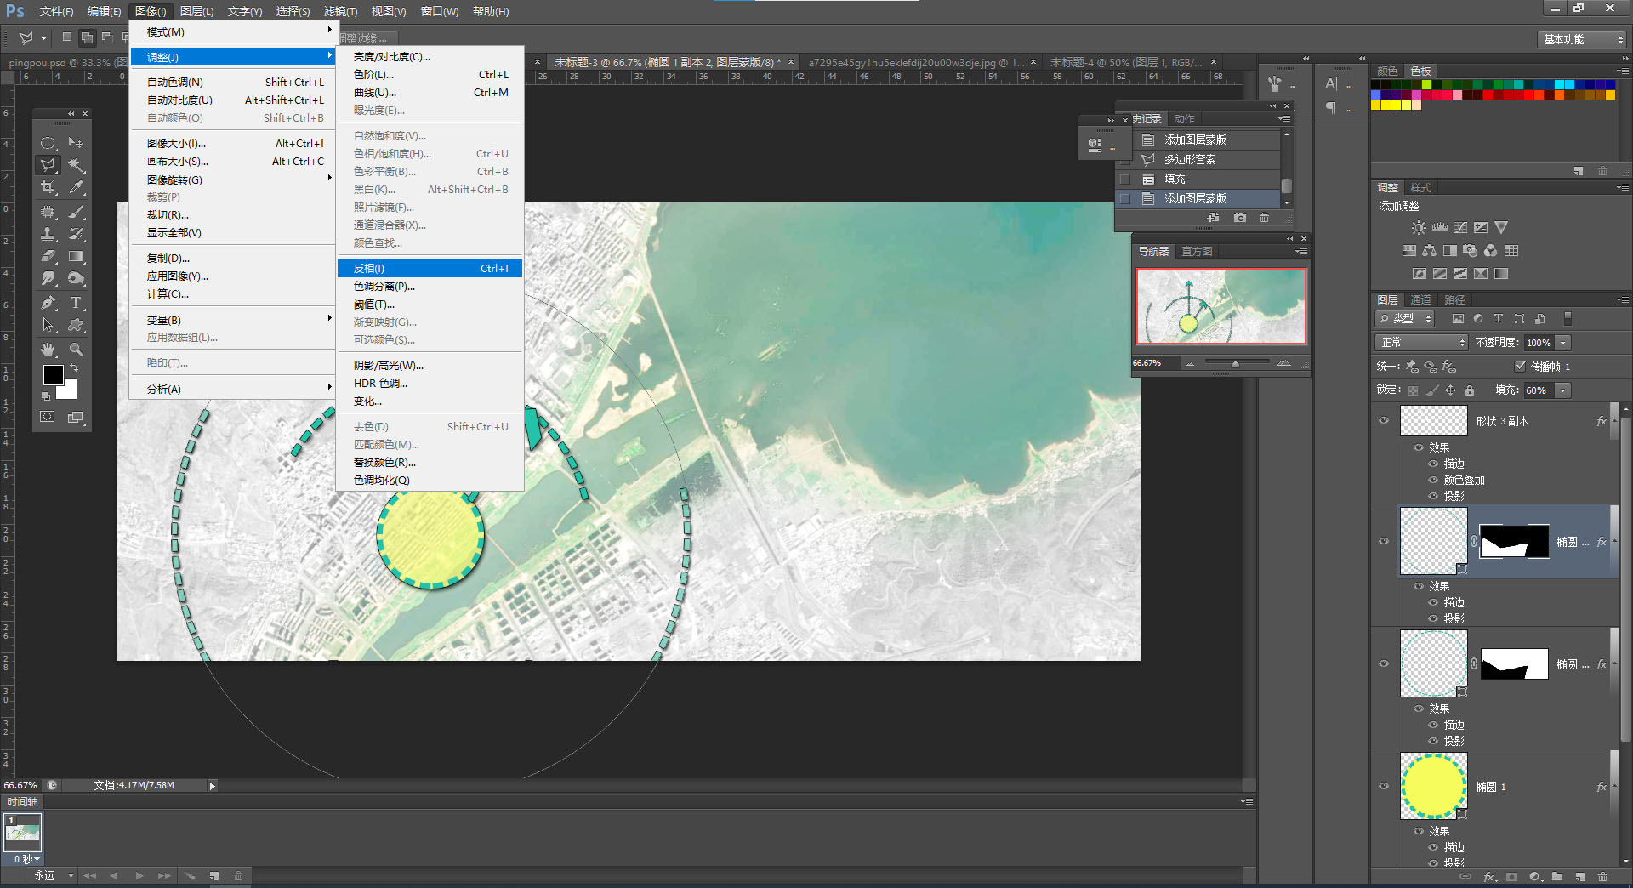Select the Type tool

pos(76,303)
